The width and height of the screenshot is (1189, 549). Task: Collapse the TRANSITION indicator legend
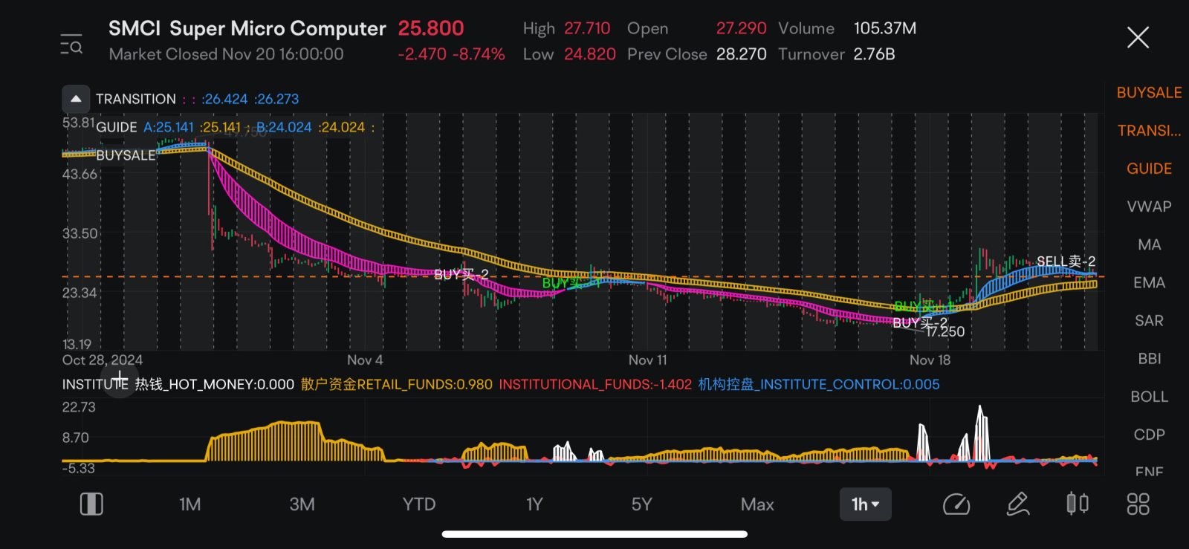point(76,99)
